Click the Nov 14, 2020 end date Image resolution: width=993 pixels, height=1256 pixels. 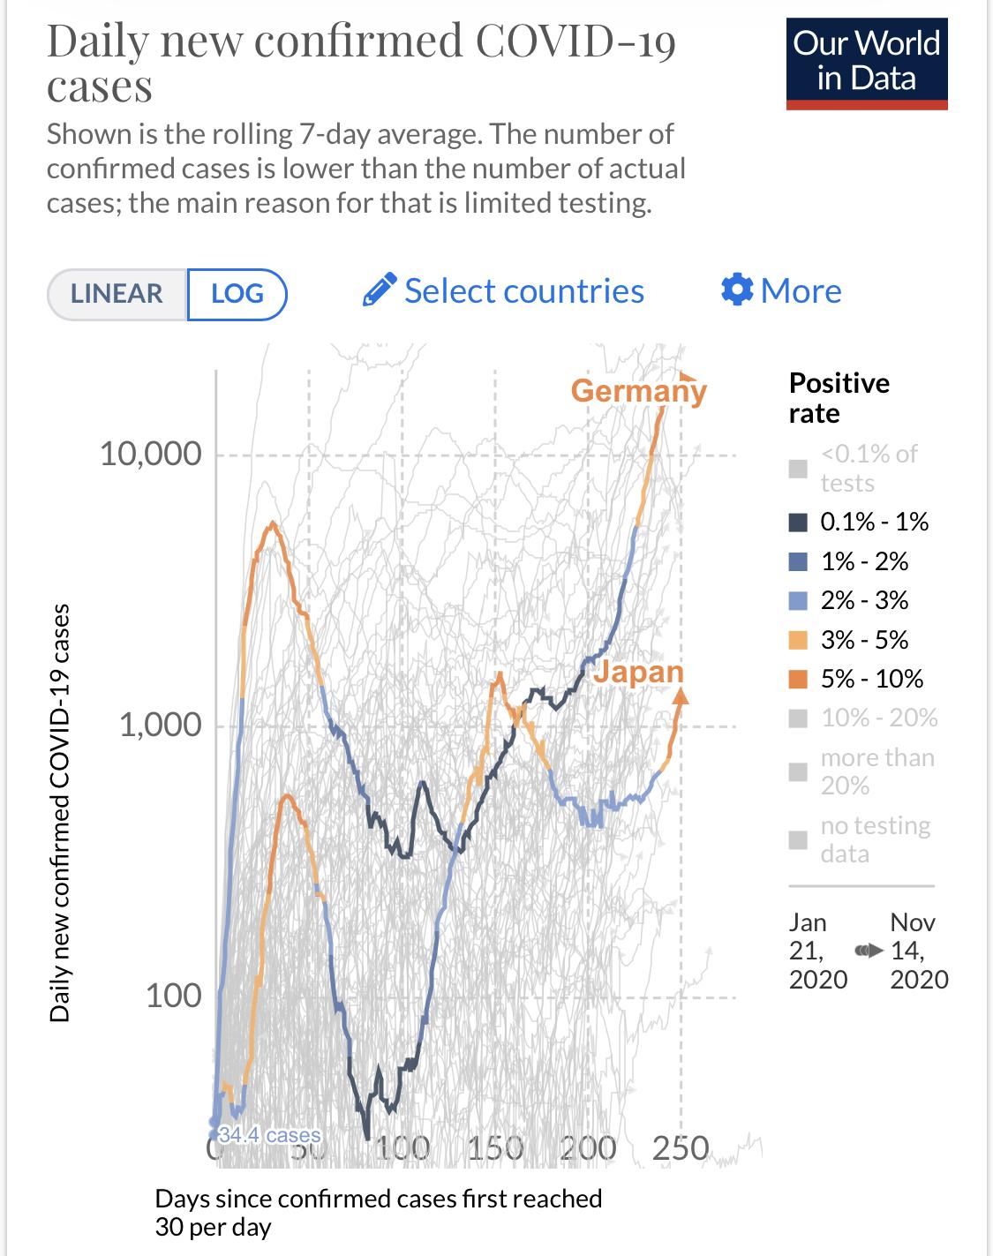coord(919,951)
